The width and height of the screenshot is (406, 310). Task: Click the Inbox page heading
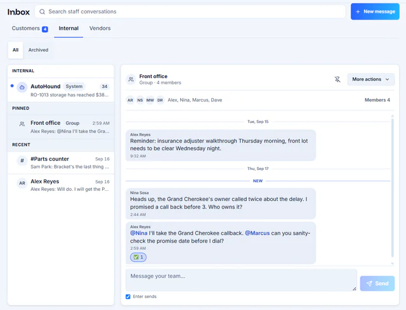coord(18,12)
